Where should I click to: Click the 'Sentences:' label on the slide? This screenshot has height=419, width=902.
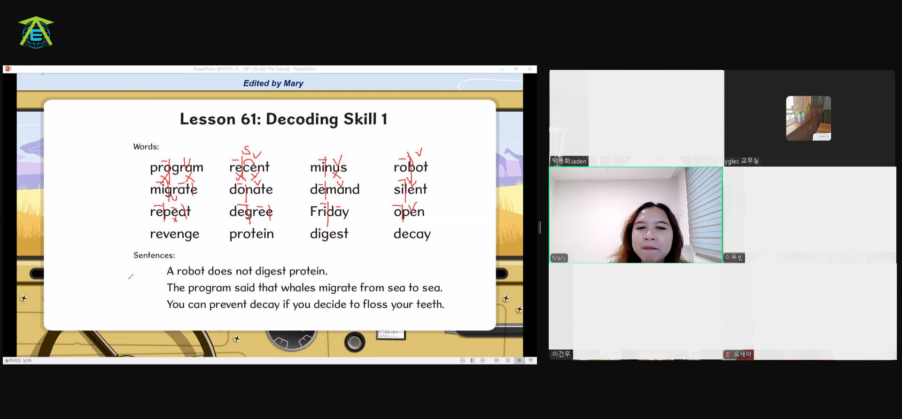click(154, 255)
